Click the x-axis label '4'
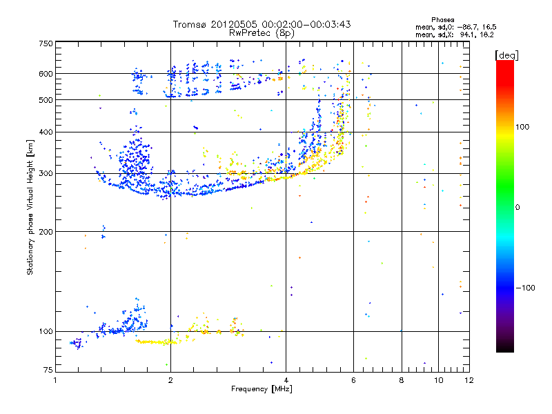The image size is (552, 414). coord(286,380)
